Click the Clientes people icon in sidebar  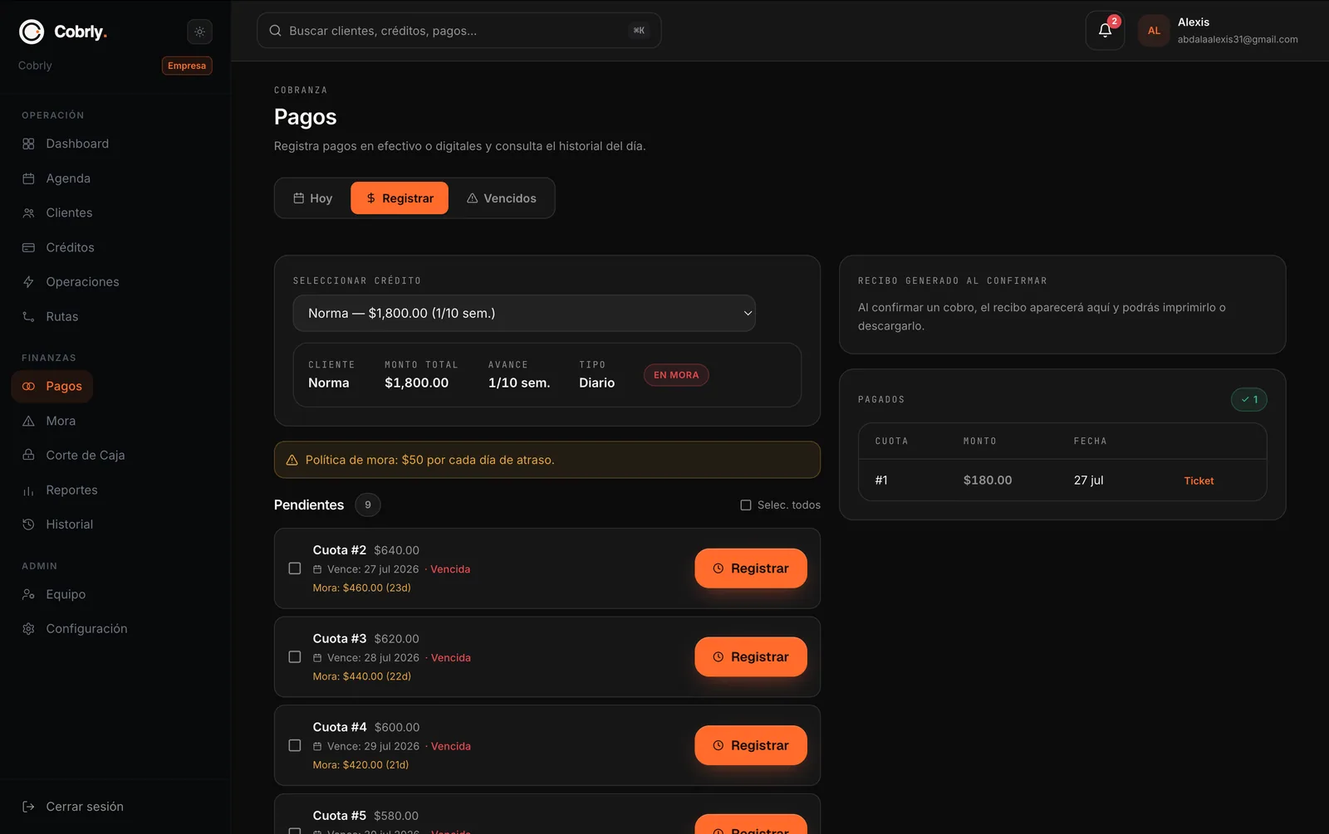click(x=28, y=213)
